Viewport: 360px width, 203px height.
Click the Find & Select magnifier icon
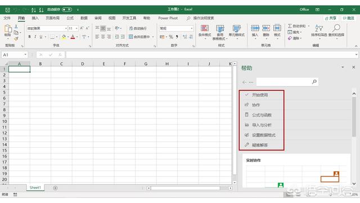[336, 28]
